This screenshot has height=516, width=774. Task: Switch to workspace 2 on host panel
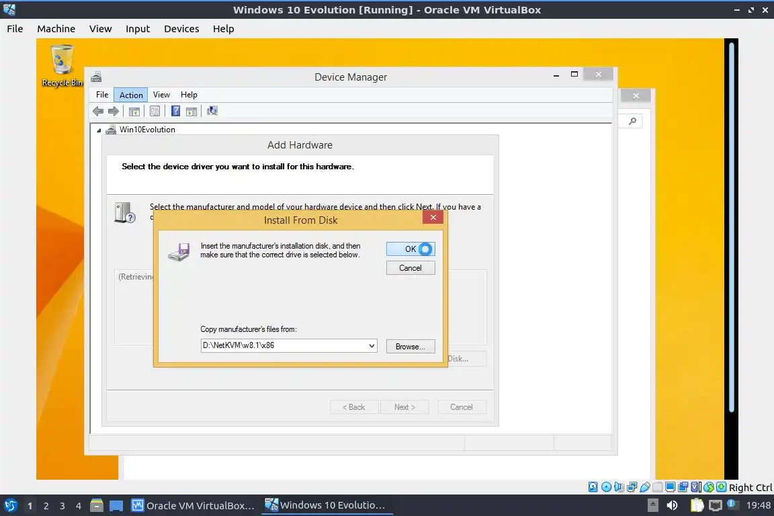[x=46, y=506]
